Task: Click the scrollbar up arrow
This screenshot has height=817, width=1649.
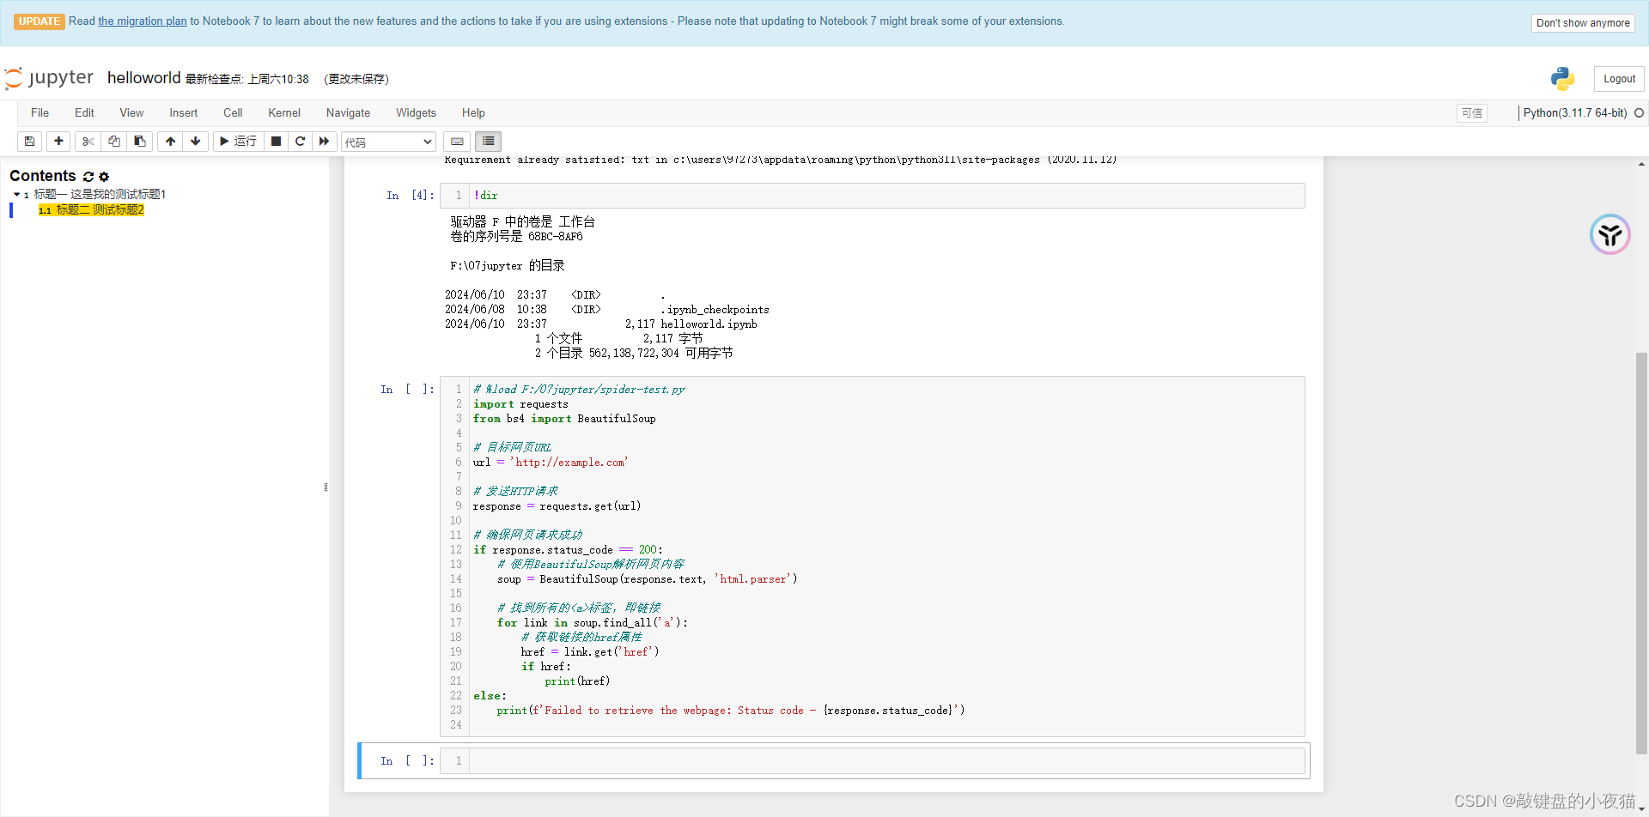Action: tap(1641, 164)
